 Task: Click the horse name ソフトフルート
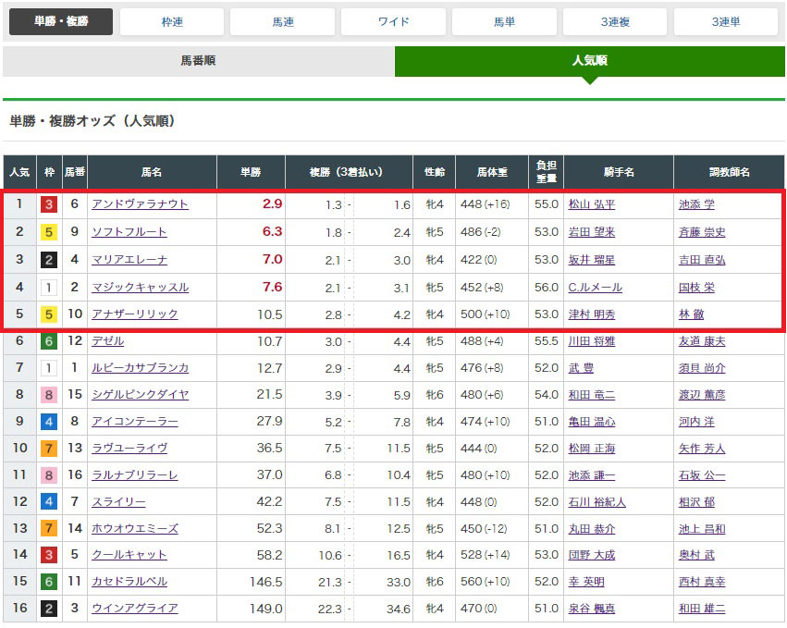[129, 232]
